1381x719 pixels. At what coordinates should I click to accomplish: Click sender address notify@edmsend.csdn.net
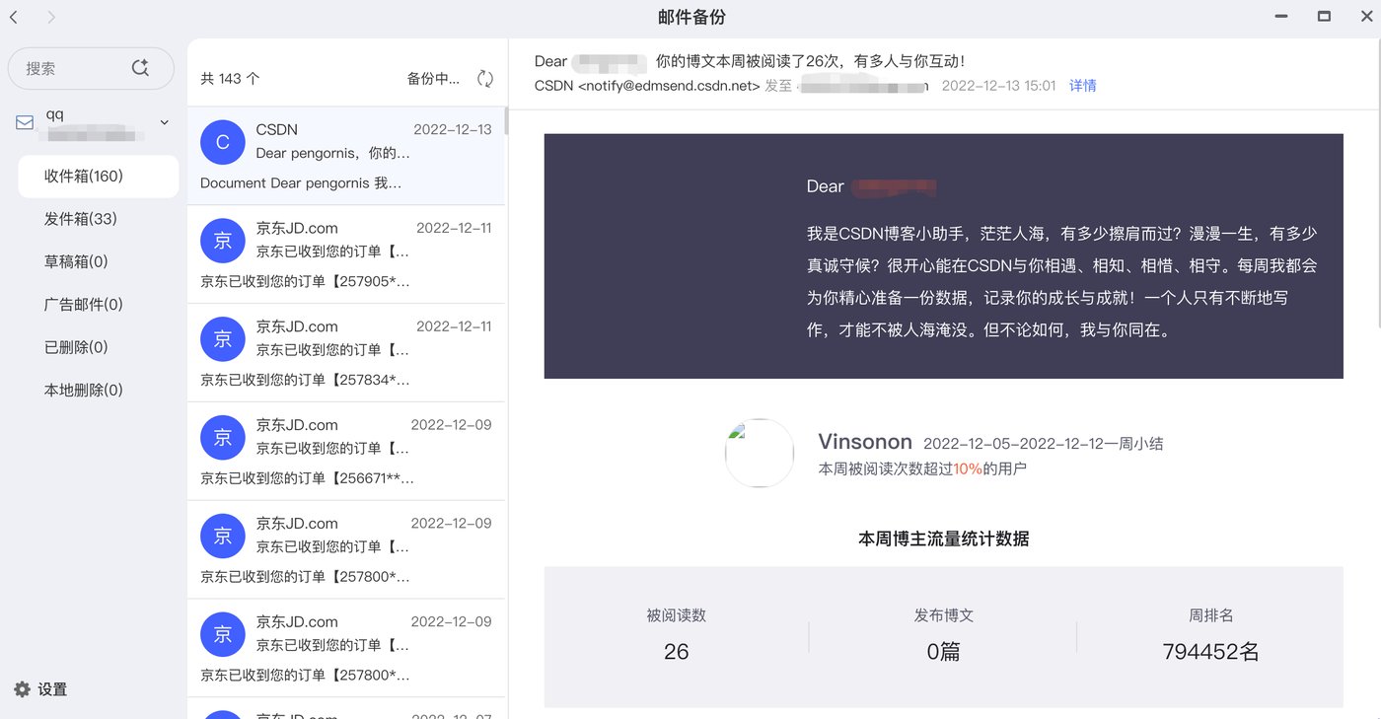tap(669, 86)
